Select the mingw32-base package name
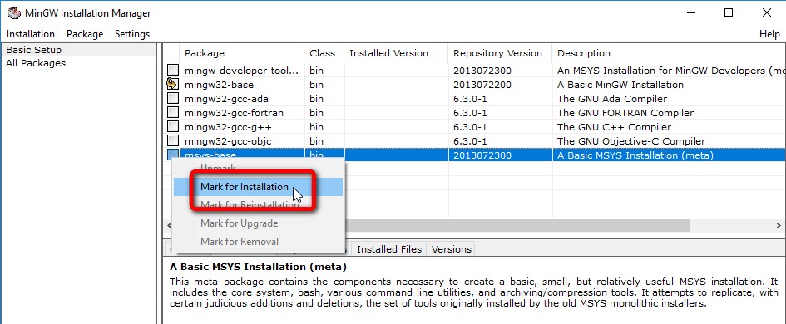This screenshot has width=786, height=324. [219, 85]
